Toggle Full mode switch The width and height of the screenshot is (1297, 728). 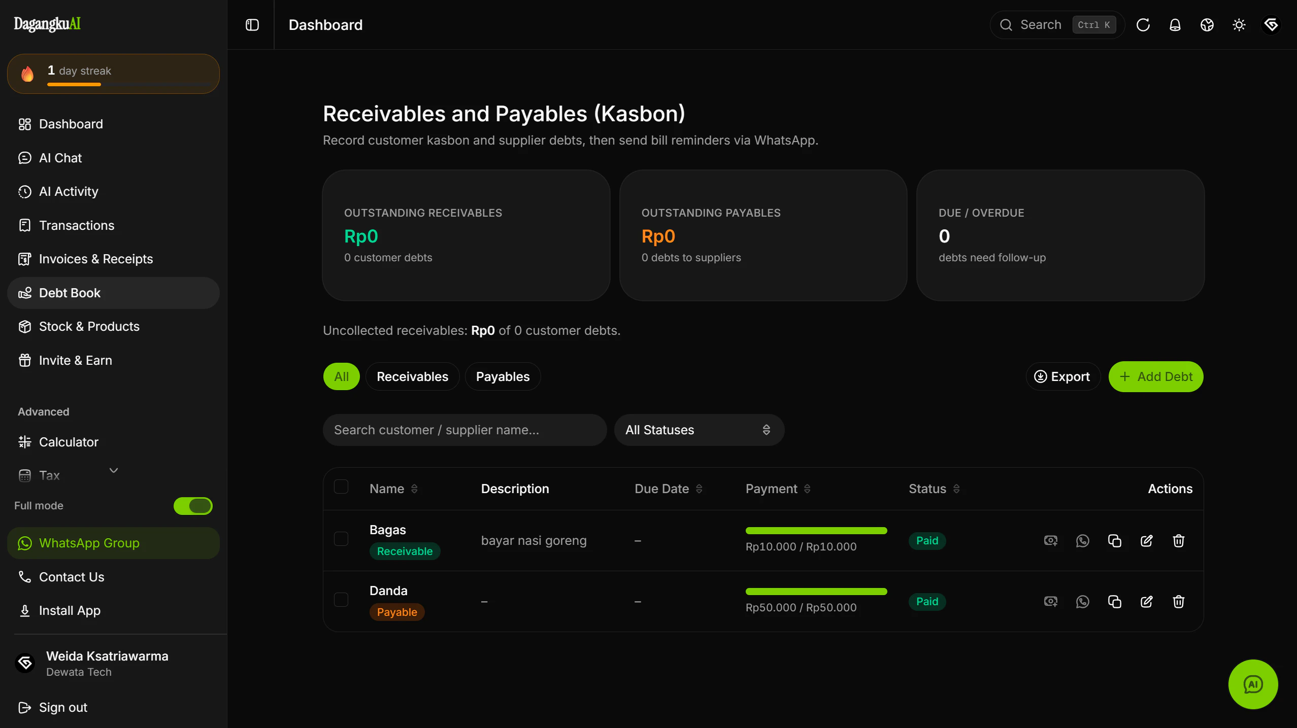point(193,505)
